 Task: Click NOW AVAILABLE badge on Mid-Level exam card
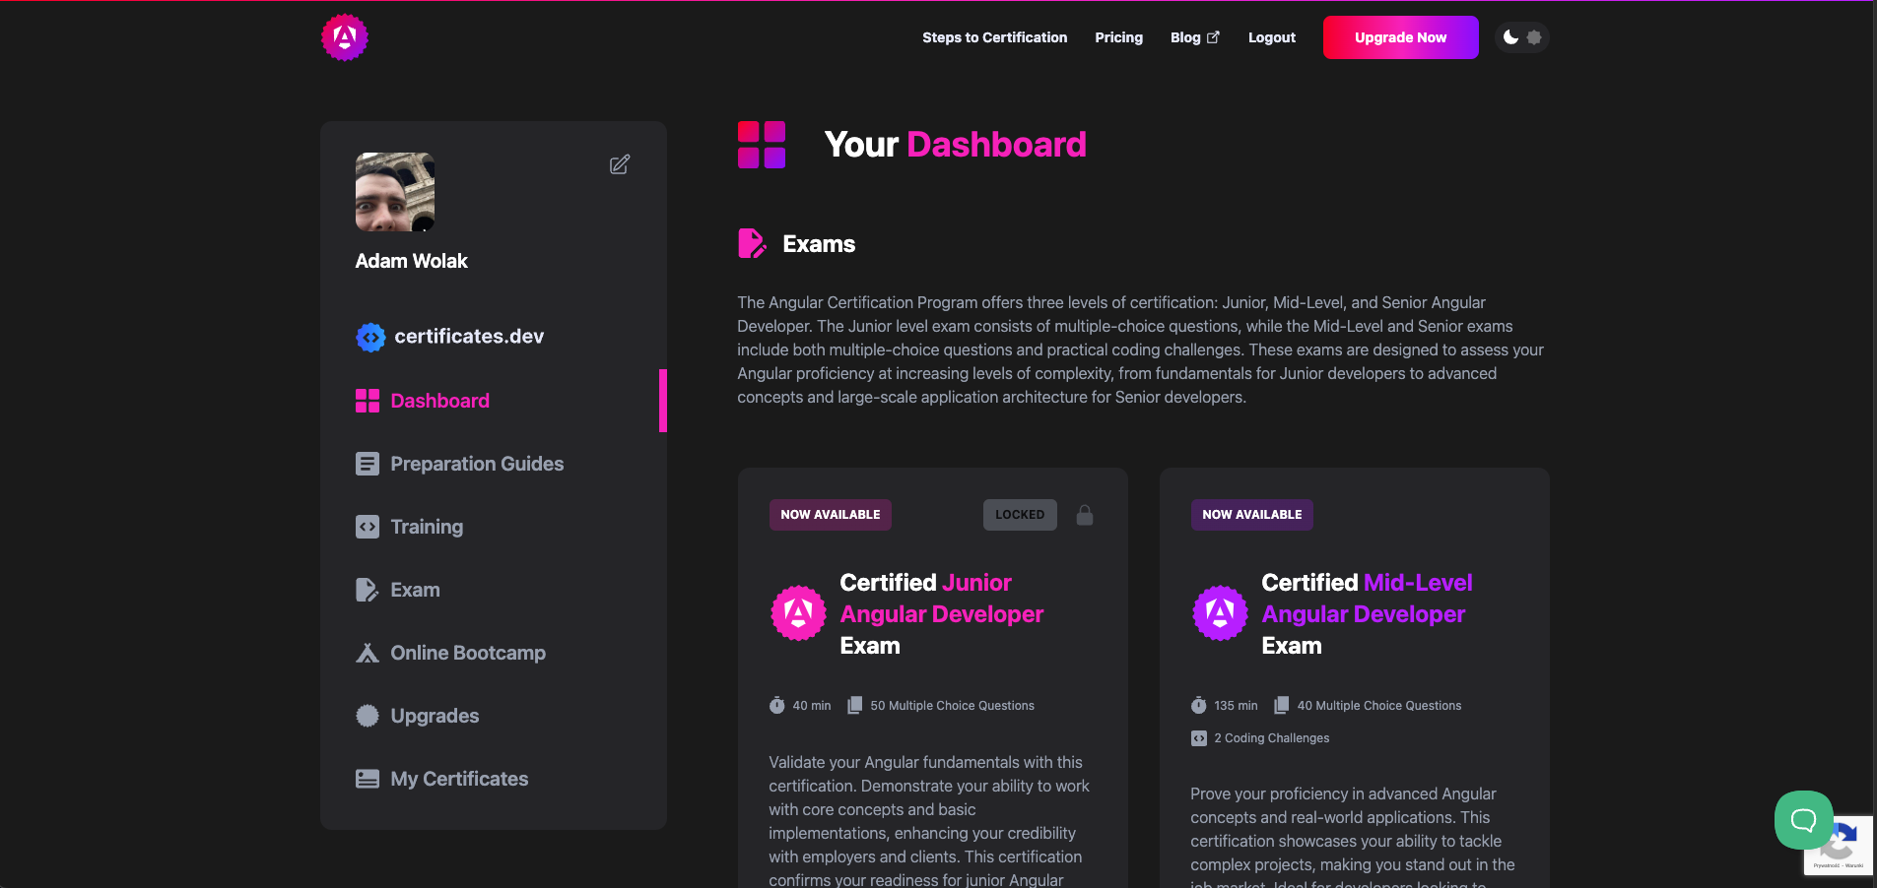1252,515
